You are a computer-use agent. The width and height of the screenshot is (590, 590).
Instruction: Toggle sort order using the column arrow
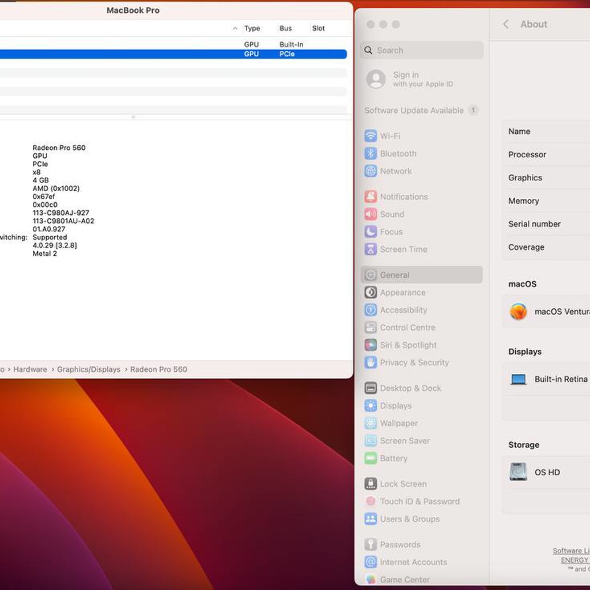click(235, 28)
